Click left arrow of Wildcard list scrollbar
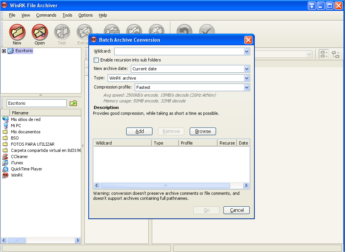The width and height of the screenshot is (345, 252). [x=97, y=186]
